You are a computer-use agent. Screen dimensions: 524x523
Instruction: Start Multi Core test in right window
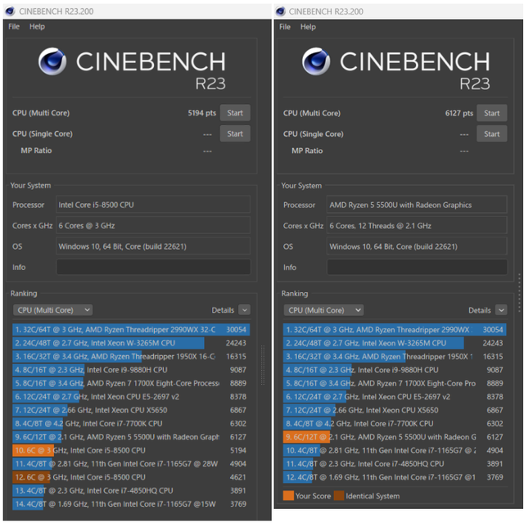tap(491, 113)
